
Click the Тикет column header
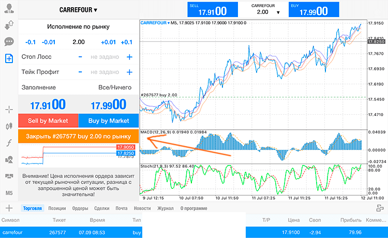coord(59,220)
